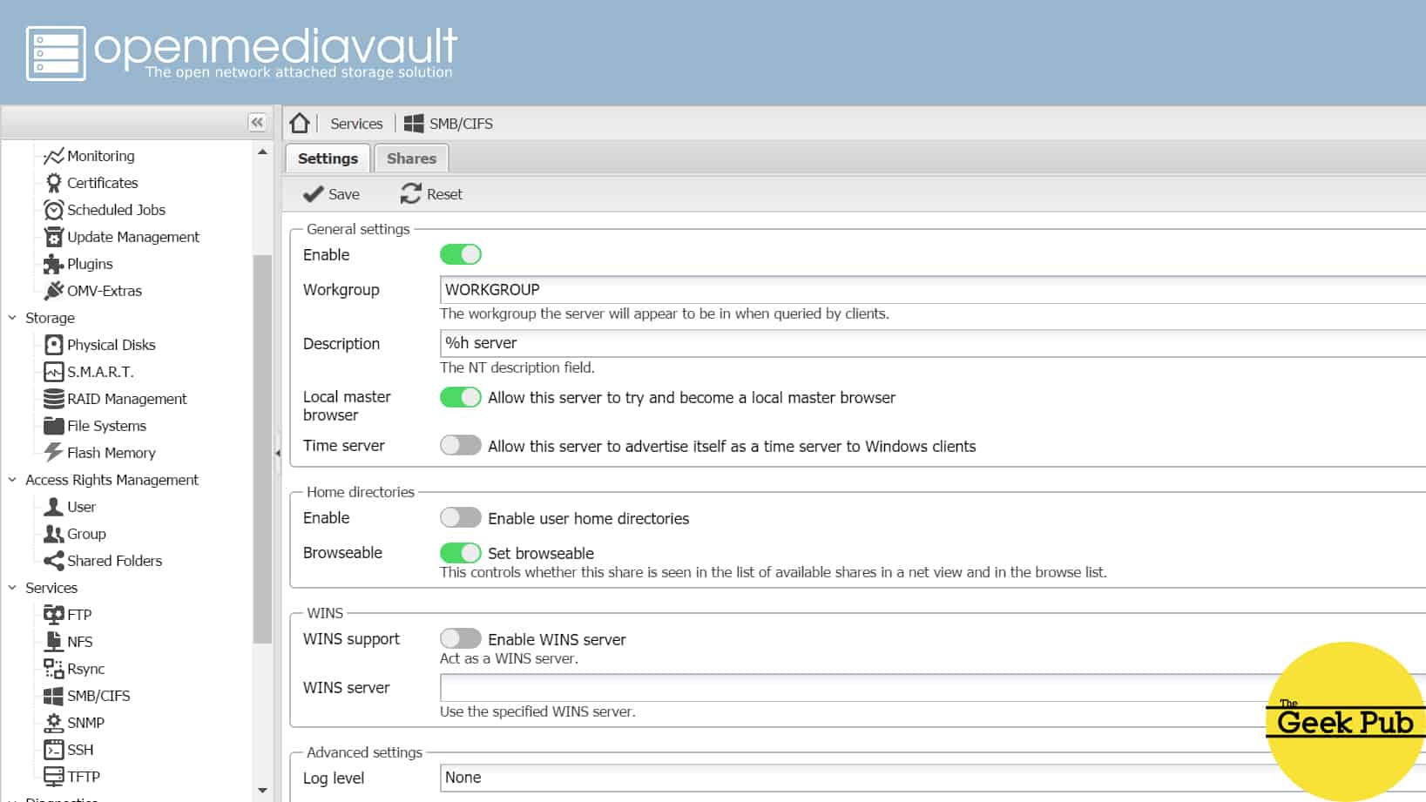Switch to the Settings tab

pyautogui.click(x=328, y=158)
